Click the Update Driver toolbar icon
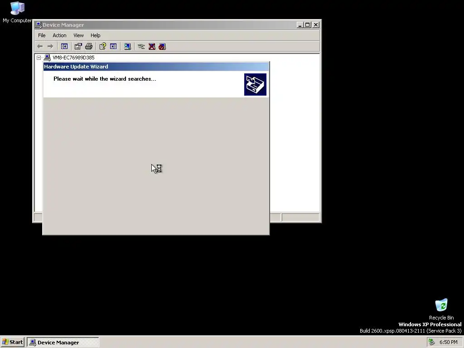The image size is (464, 348). (141, 47)
